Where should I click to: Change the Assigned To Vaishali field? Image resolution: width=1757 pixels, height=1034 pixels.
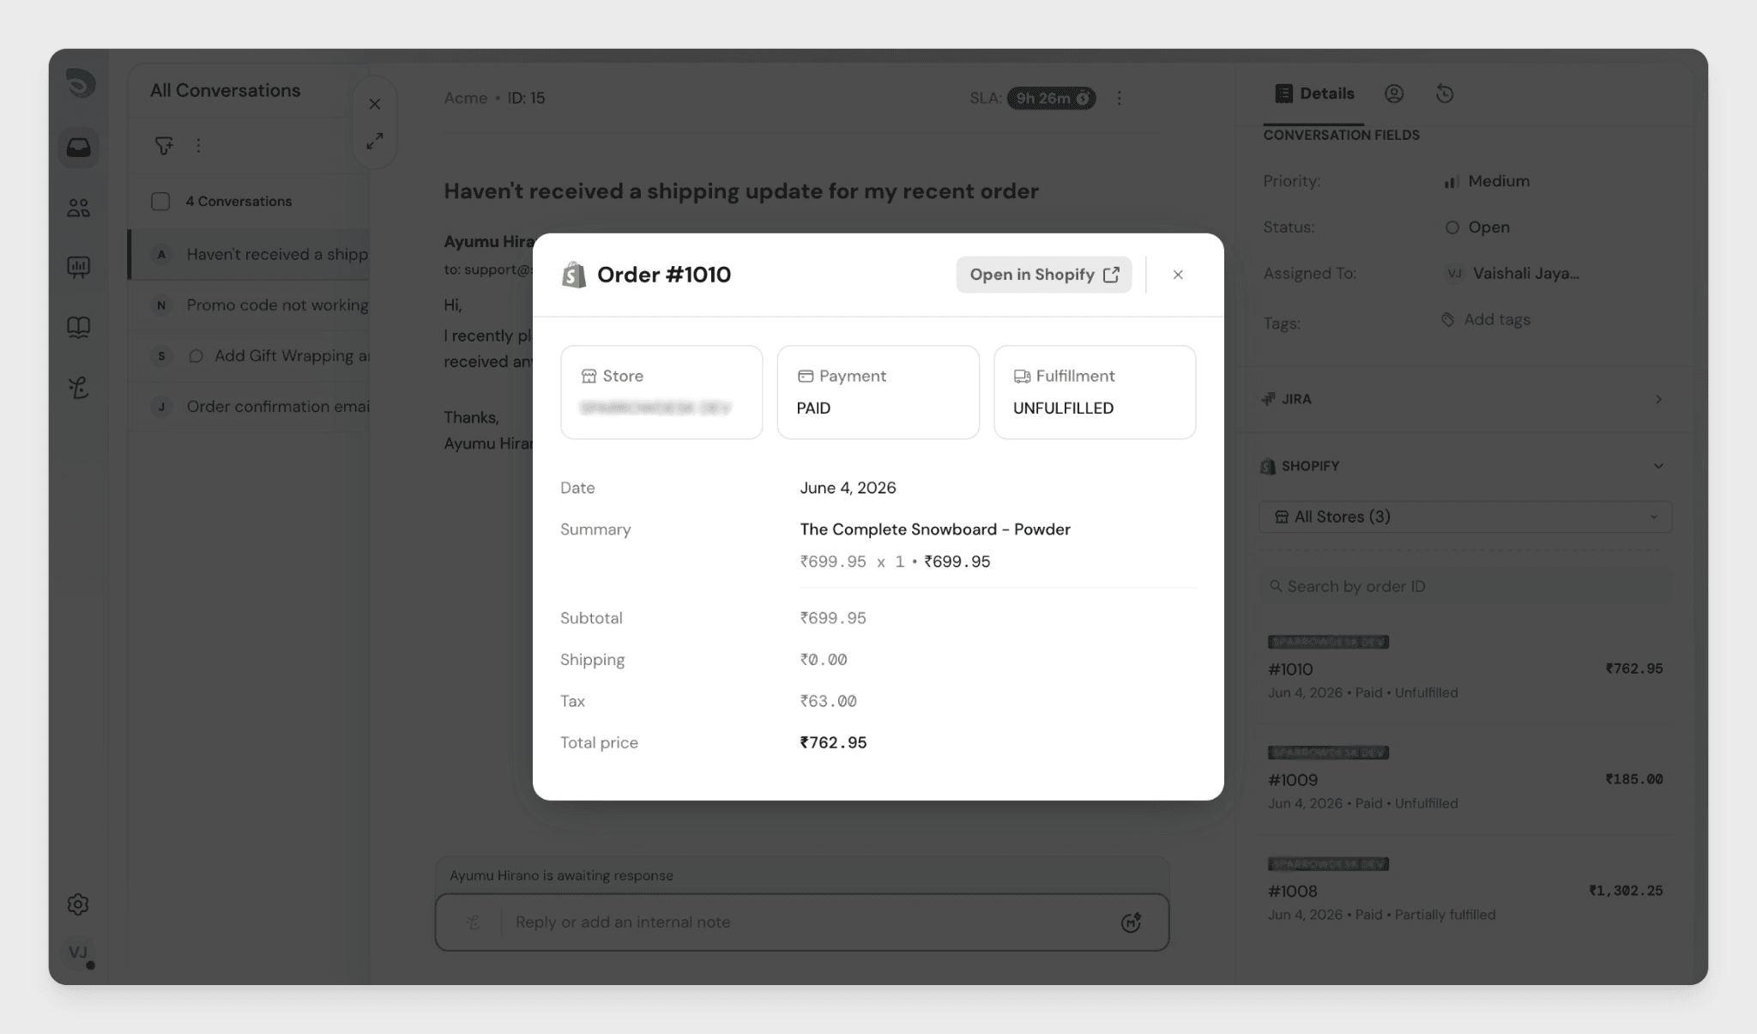[1512, 274]
